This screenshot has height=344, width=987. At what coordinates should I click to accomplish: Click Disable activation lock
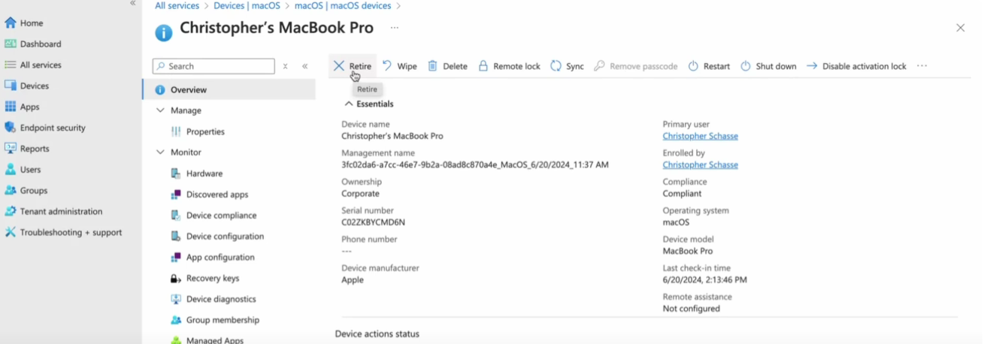(856, 66)
